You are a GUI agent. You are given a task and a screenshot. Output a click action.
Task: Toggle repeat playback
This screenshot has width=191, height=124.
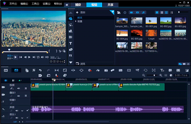click(38, 57)
